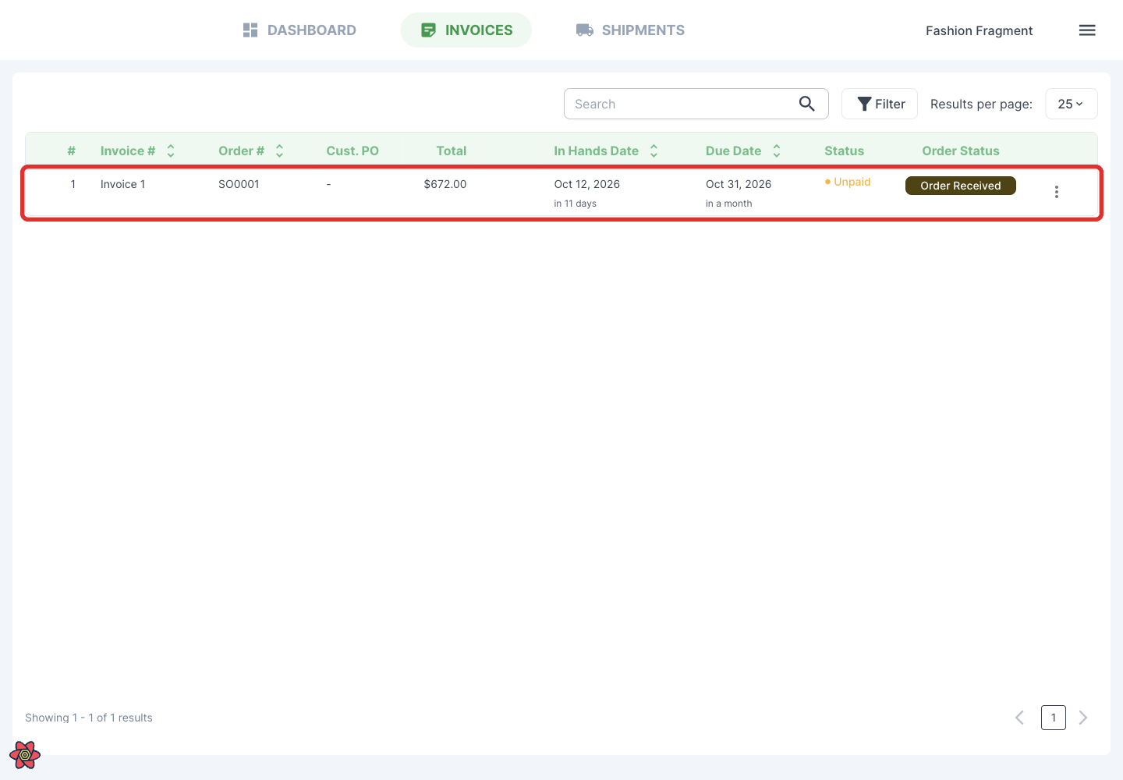Expand the results per page dropdown
Image resolution: width=1123 pixels, height=780 pixels.
click(1071, 104)
